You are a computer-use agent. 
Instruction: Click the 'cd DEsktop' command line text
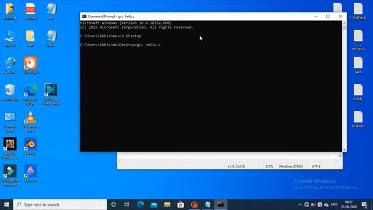(130, 36)
